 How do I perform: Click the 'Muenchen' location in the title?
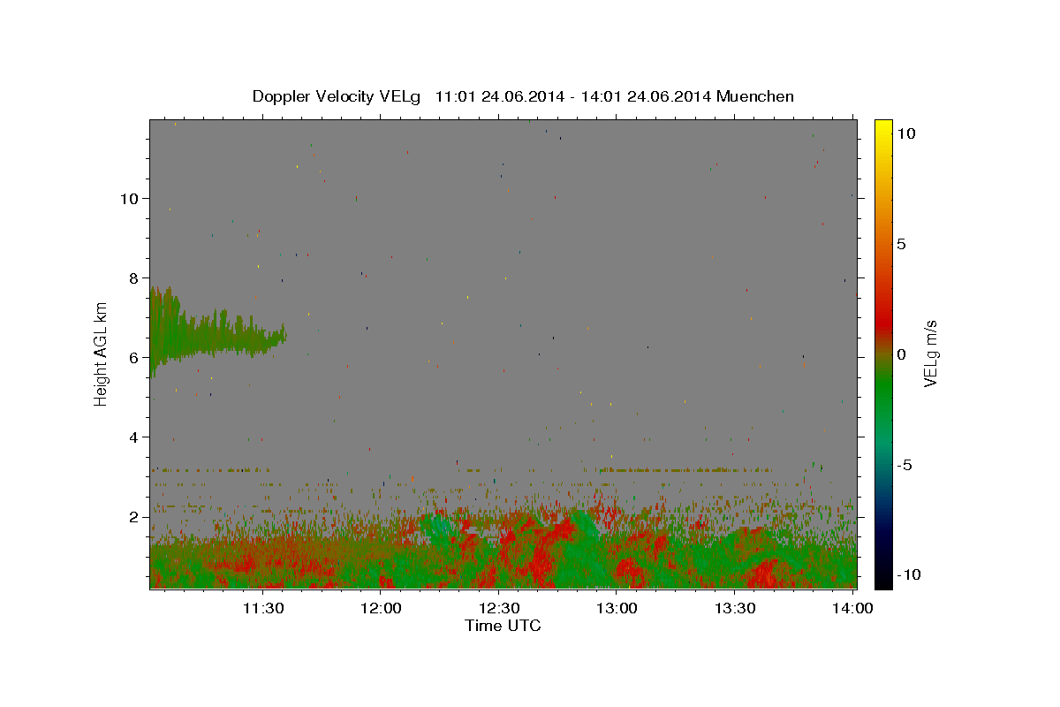(x=755, y=96)
